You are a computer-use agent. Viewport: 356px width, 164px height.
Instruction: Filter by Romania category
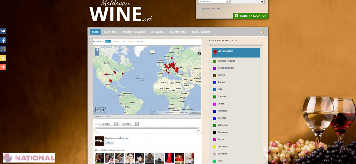coord(223,111)
